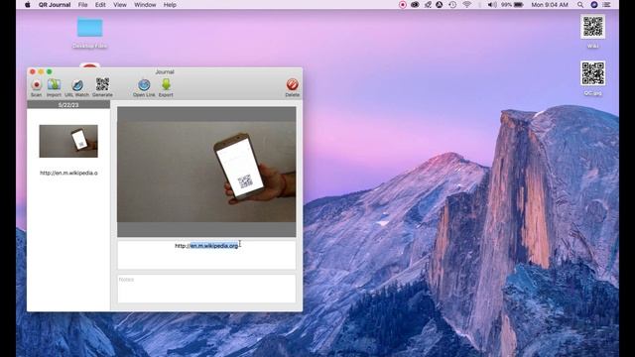
Task: Click the Mon 9:04 AM clock
Action: [550, 5]
